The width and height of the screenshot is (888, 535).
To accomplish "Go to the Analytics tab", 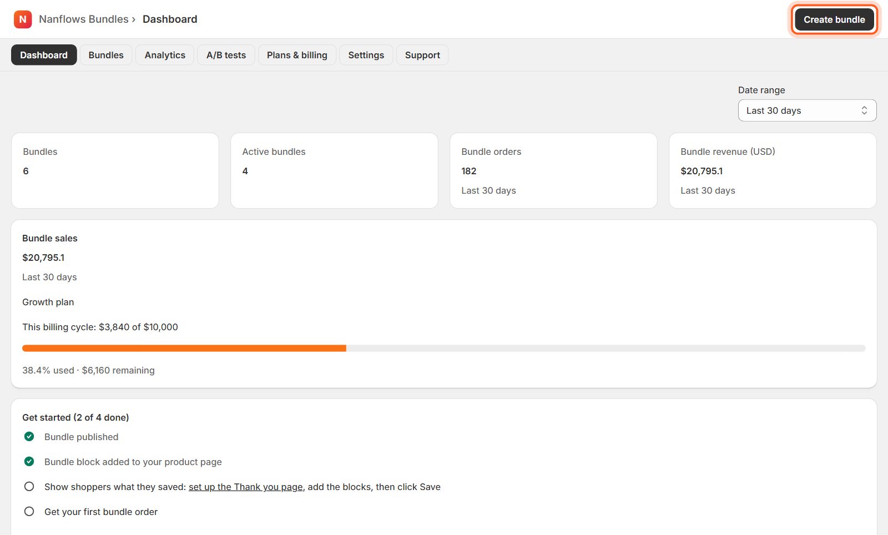I will click(x=165, y=55).
